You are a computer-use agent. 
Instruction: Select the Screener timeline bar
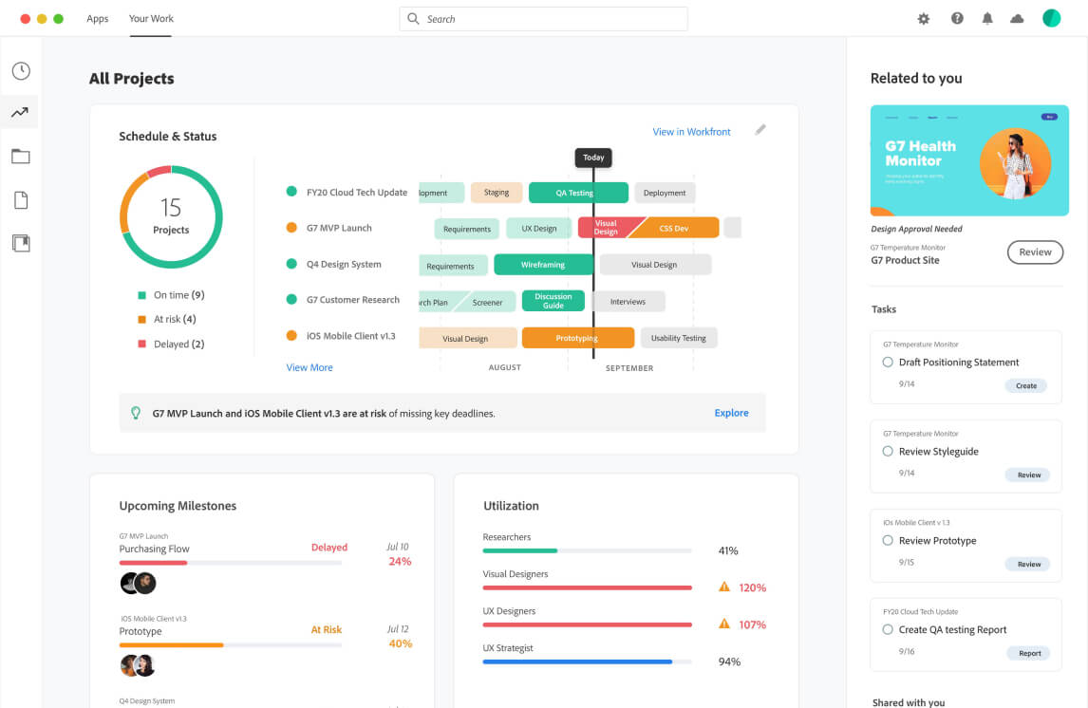point(484,302)
